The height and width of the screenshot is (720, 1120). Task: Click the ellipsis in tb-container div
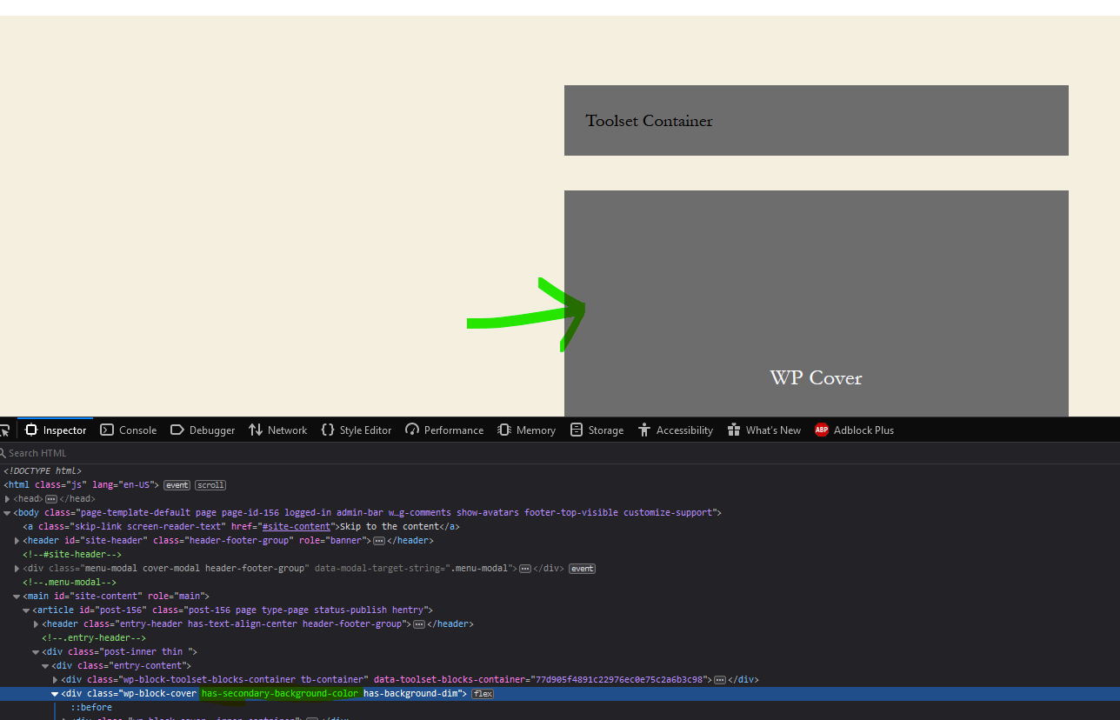(720, 680)
